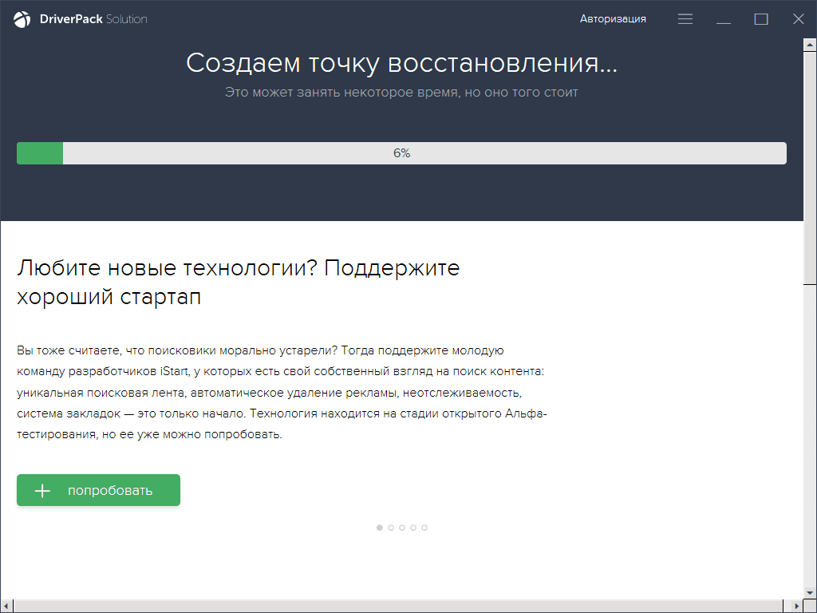This screenshot has height=613, width=817.
Task: Click the horizontal scrollbar right arrow
Action: pyautogui.click(x=797, y=606)
